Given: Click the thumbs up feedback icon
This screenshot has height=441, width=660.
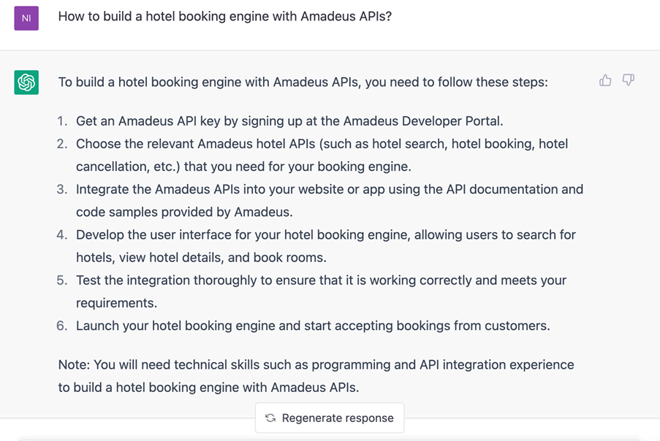Looking at the screenshot, I should pos(605,80).
